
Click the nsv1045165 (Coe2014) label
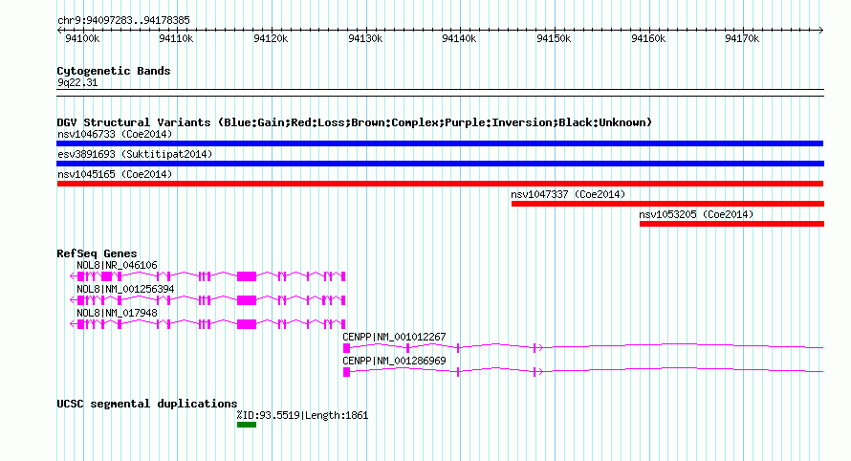click(115, 174)
